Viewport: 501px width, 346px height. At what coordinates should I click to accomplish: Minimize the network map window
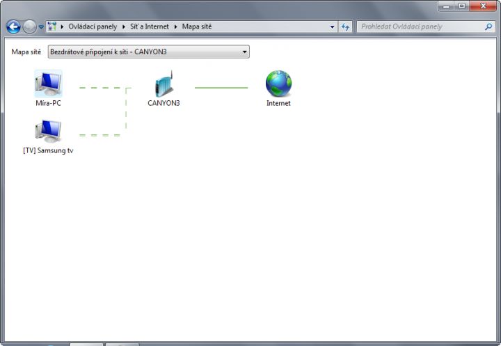tap(446, 6)
